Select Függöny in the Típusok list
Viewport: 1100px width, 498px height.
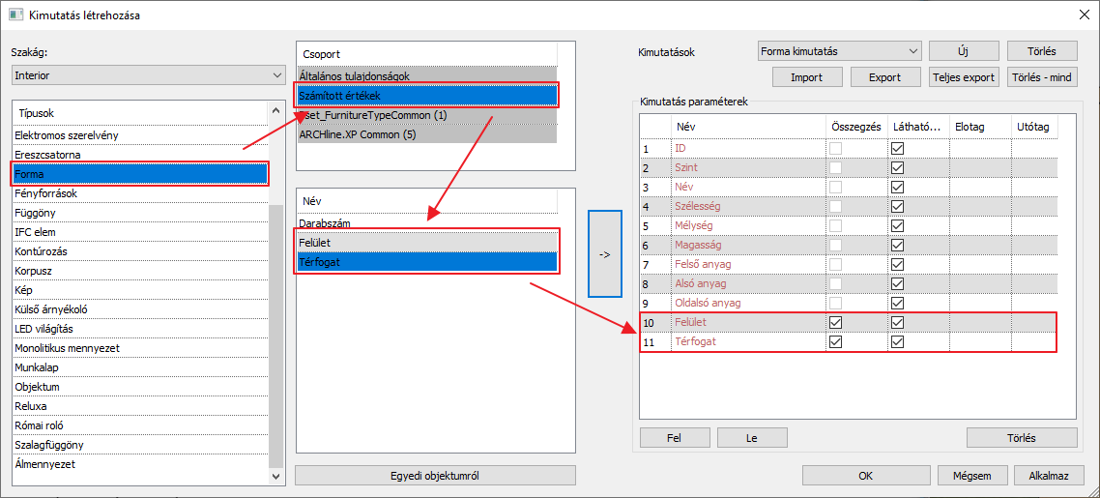coord(35,213)
